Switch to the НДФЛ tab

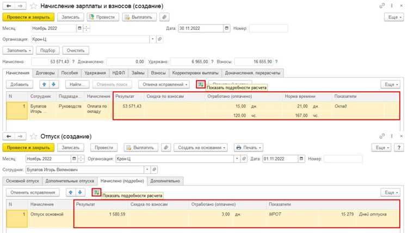[x=119, y=73]
